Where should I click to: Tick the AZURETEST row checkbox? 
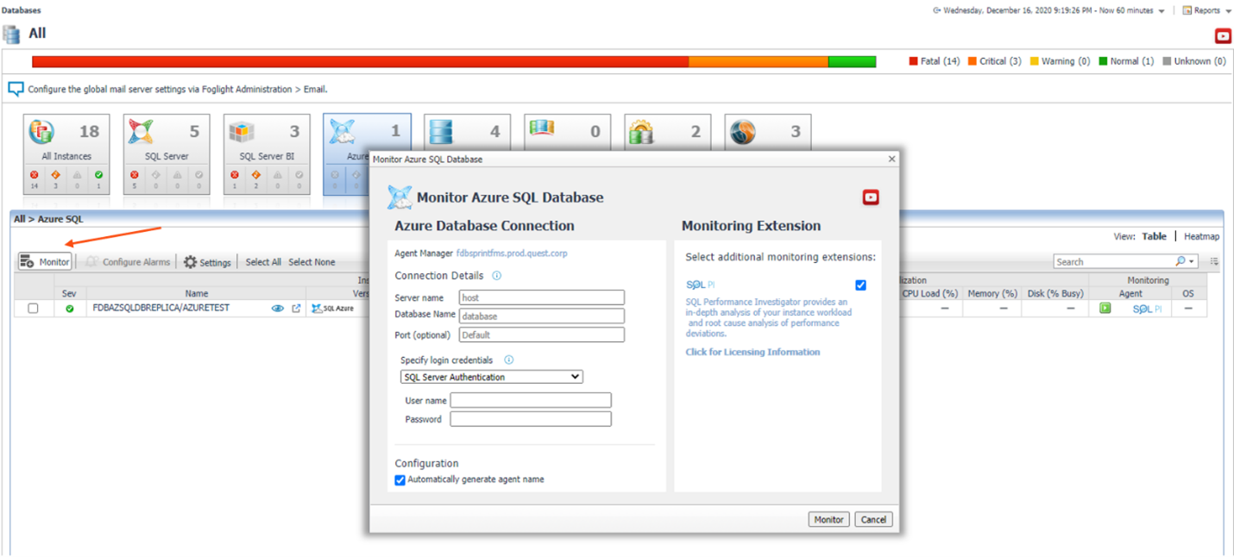(33, 308)
